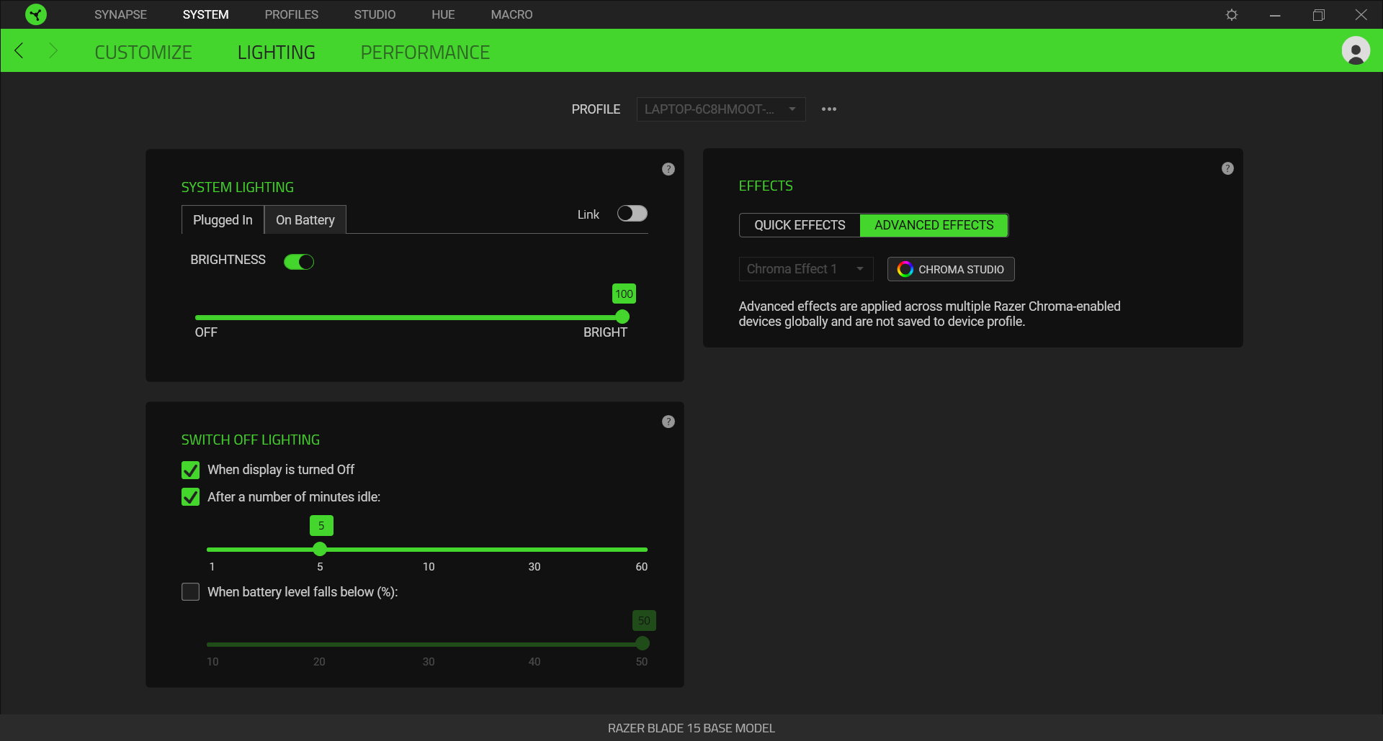Choose Advanced Effects
This screenshot has height=741, width=1383.
coord(934,225)
